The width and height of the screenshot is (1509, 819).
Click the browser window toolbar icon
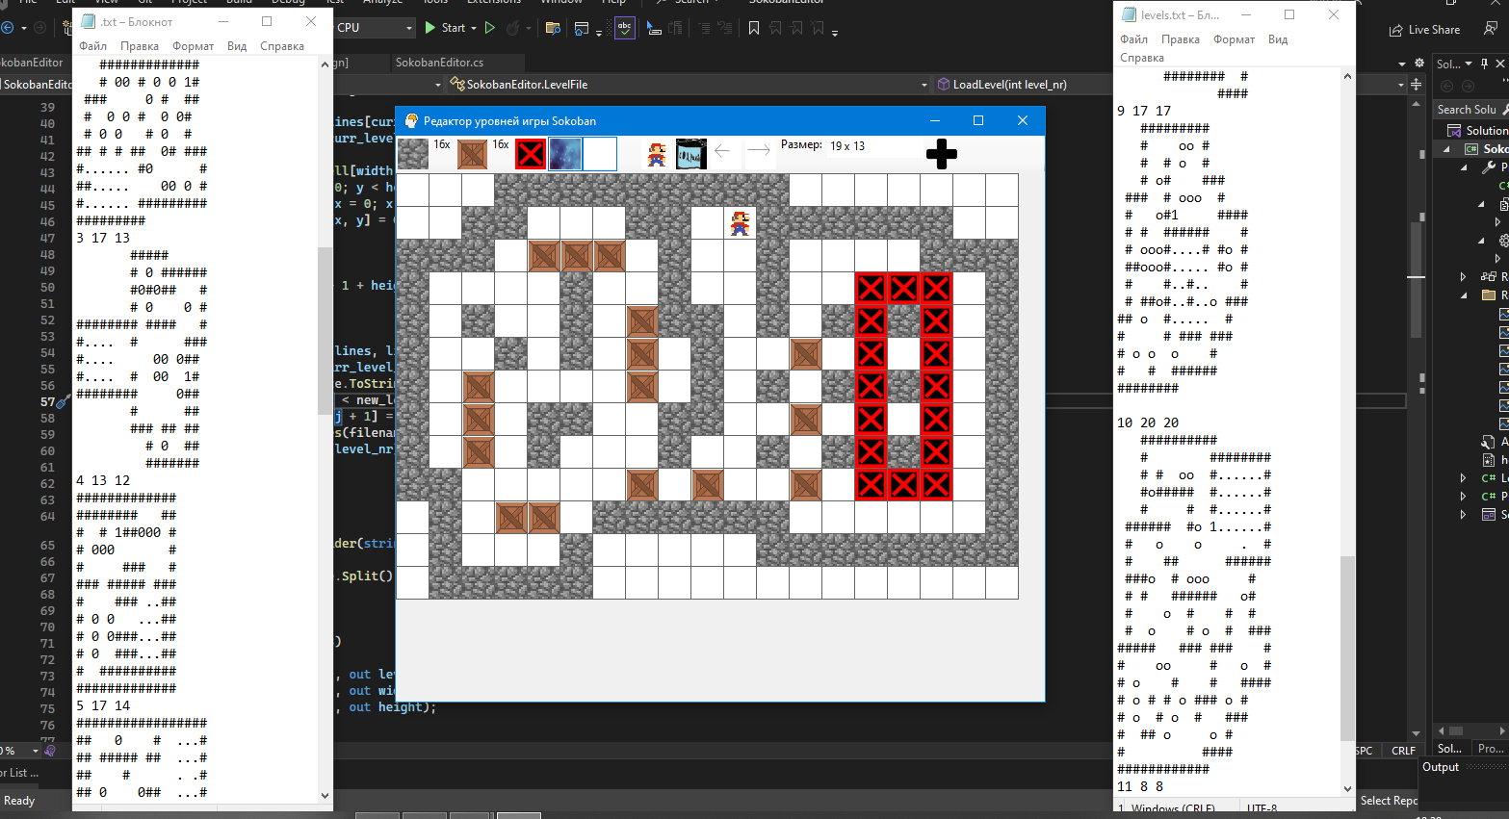pos(581,28)
